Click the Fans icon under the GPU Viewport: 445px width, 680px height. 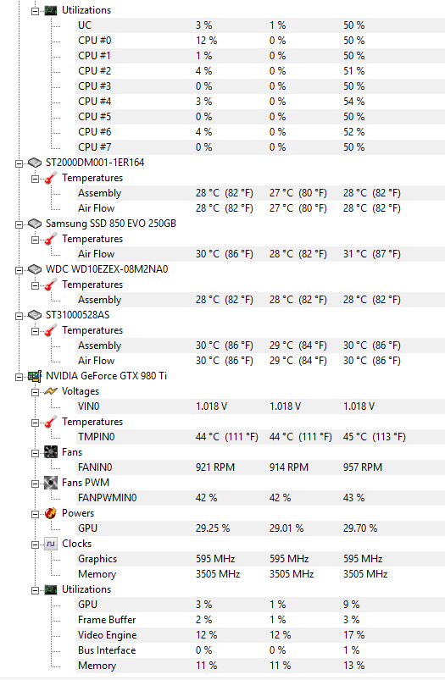51,452
